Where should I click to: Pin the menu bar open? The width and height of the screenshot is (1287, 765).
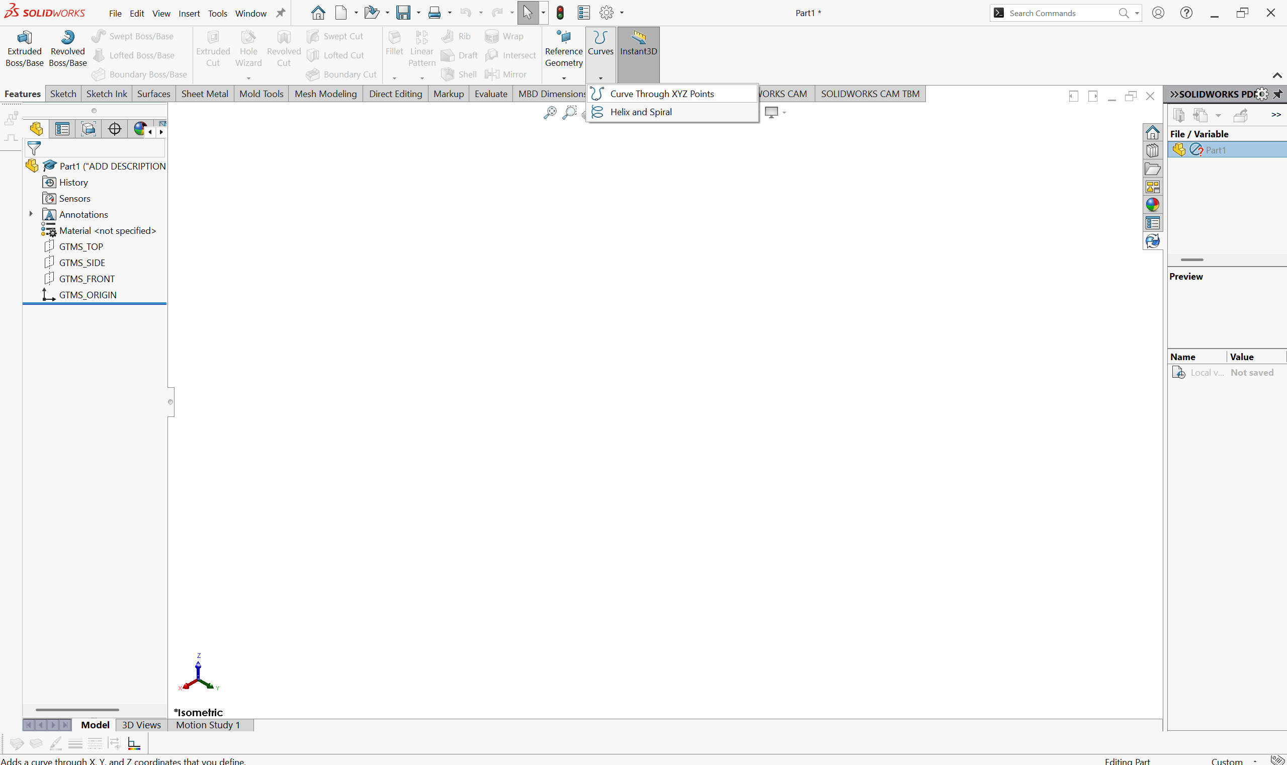(281, 13)
